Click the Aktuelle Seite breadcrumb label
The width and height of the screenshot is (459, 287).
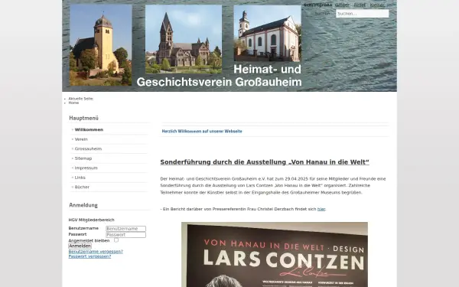pos(81,99)
